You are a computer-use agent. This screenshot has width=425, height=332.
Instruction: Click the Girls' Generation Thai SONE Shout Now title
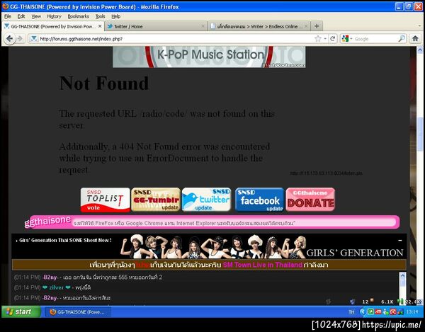click(x=65, y=240)
